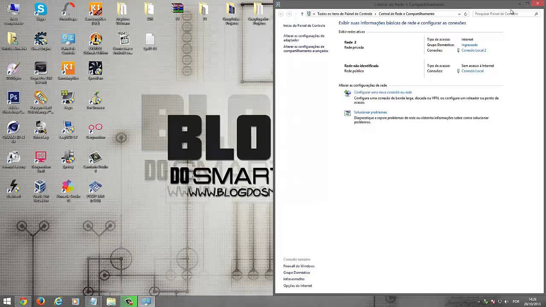Viewport: 546px width, 307px height.
Task: Open advanced sharing settings link
Action: [x=306, y=49]
